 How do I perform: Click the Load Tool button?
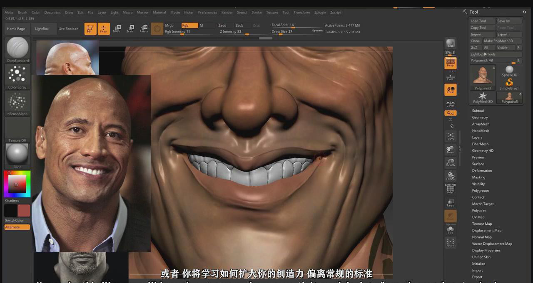click(478, 21)
